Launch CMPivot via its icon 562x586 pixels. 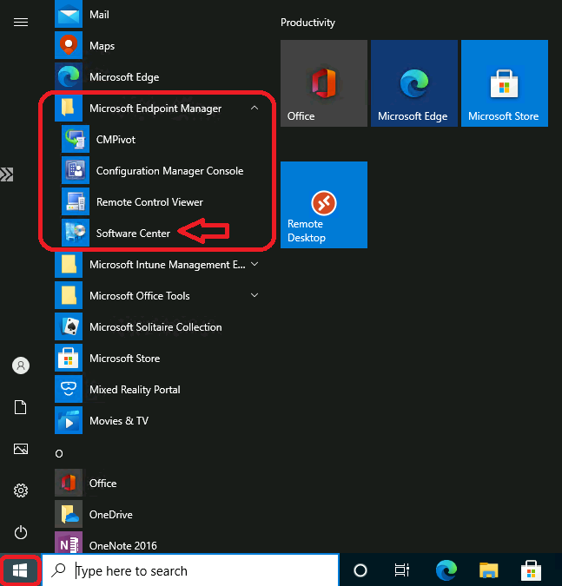coord(76,139)
